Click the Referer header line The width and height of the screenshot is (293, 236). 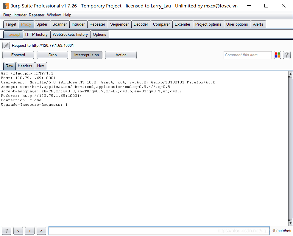41,96
